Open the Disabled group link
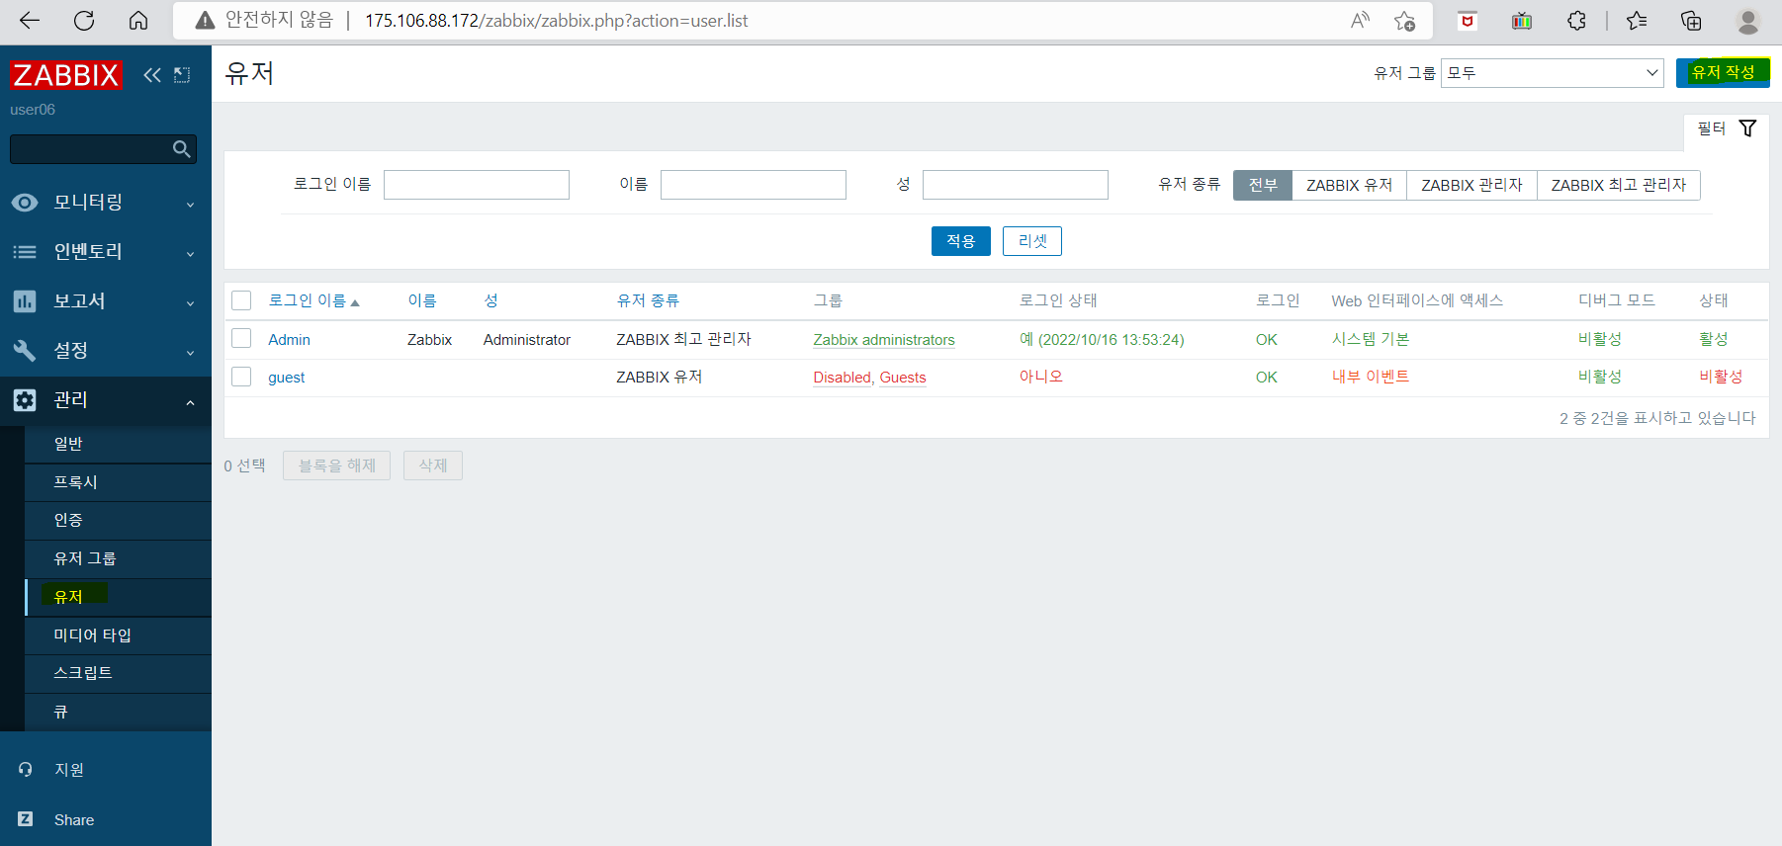The height and width of the screenshot is (846, 1782). 843,378
